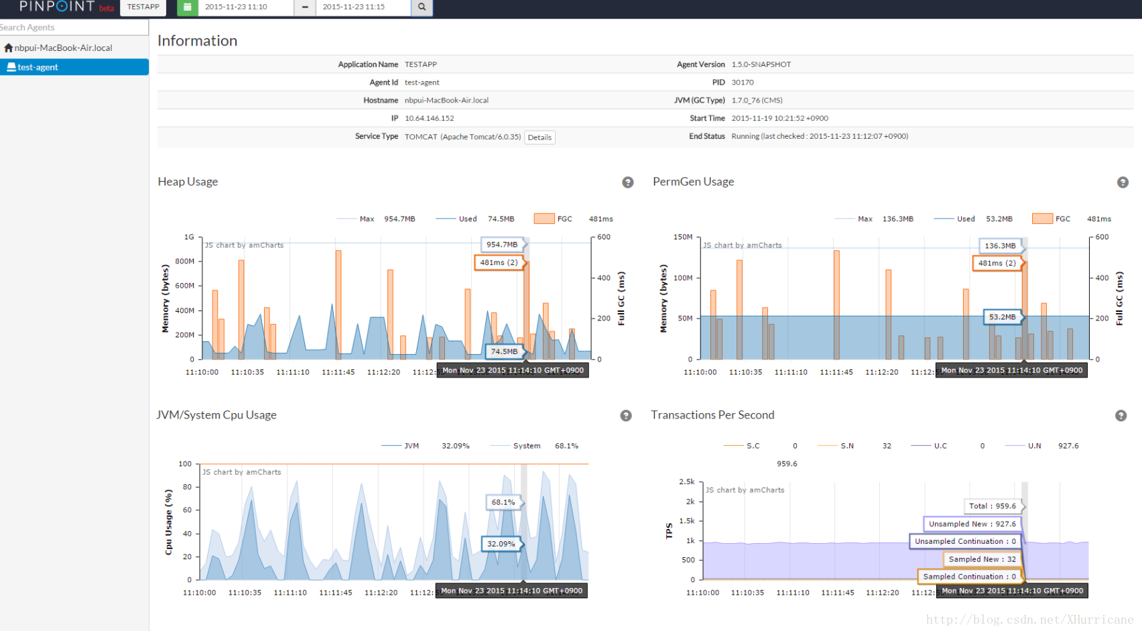
Task: Toggle TPS chart S.N legend item
Action: pos(835,446)
